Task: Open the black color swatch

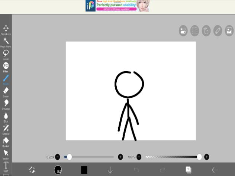Action: [x=84, y=170]
